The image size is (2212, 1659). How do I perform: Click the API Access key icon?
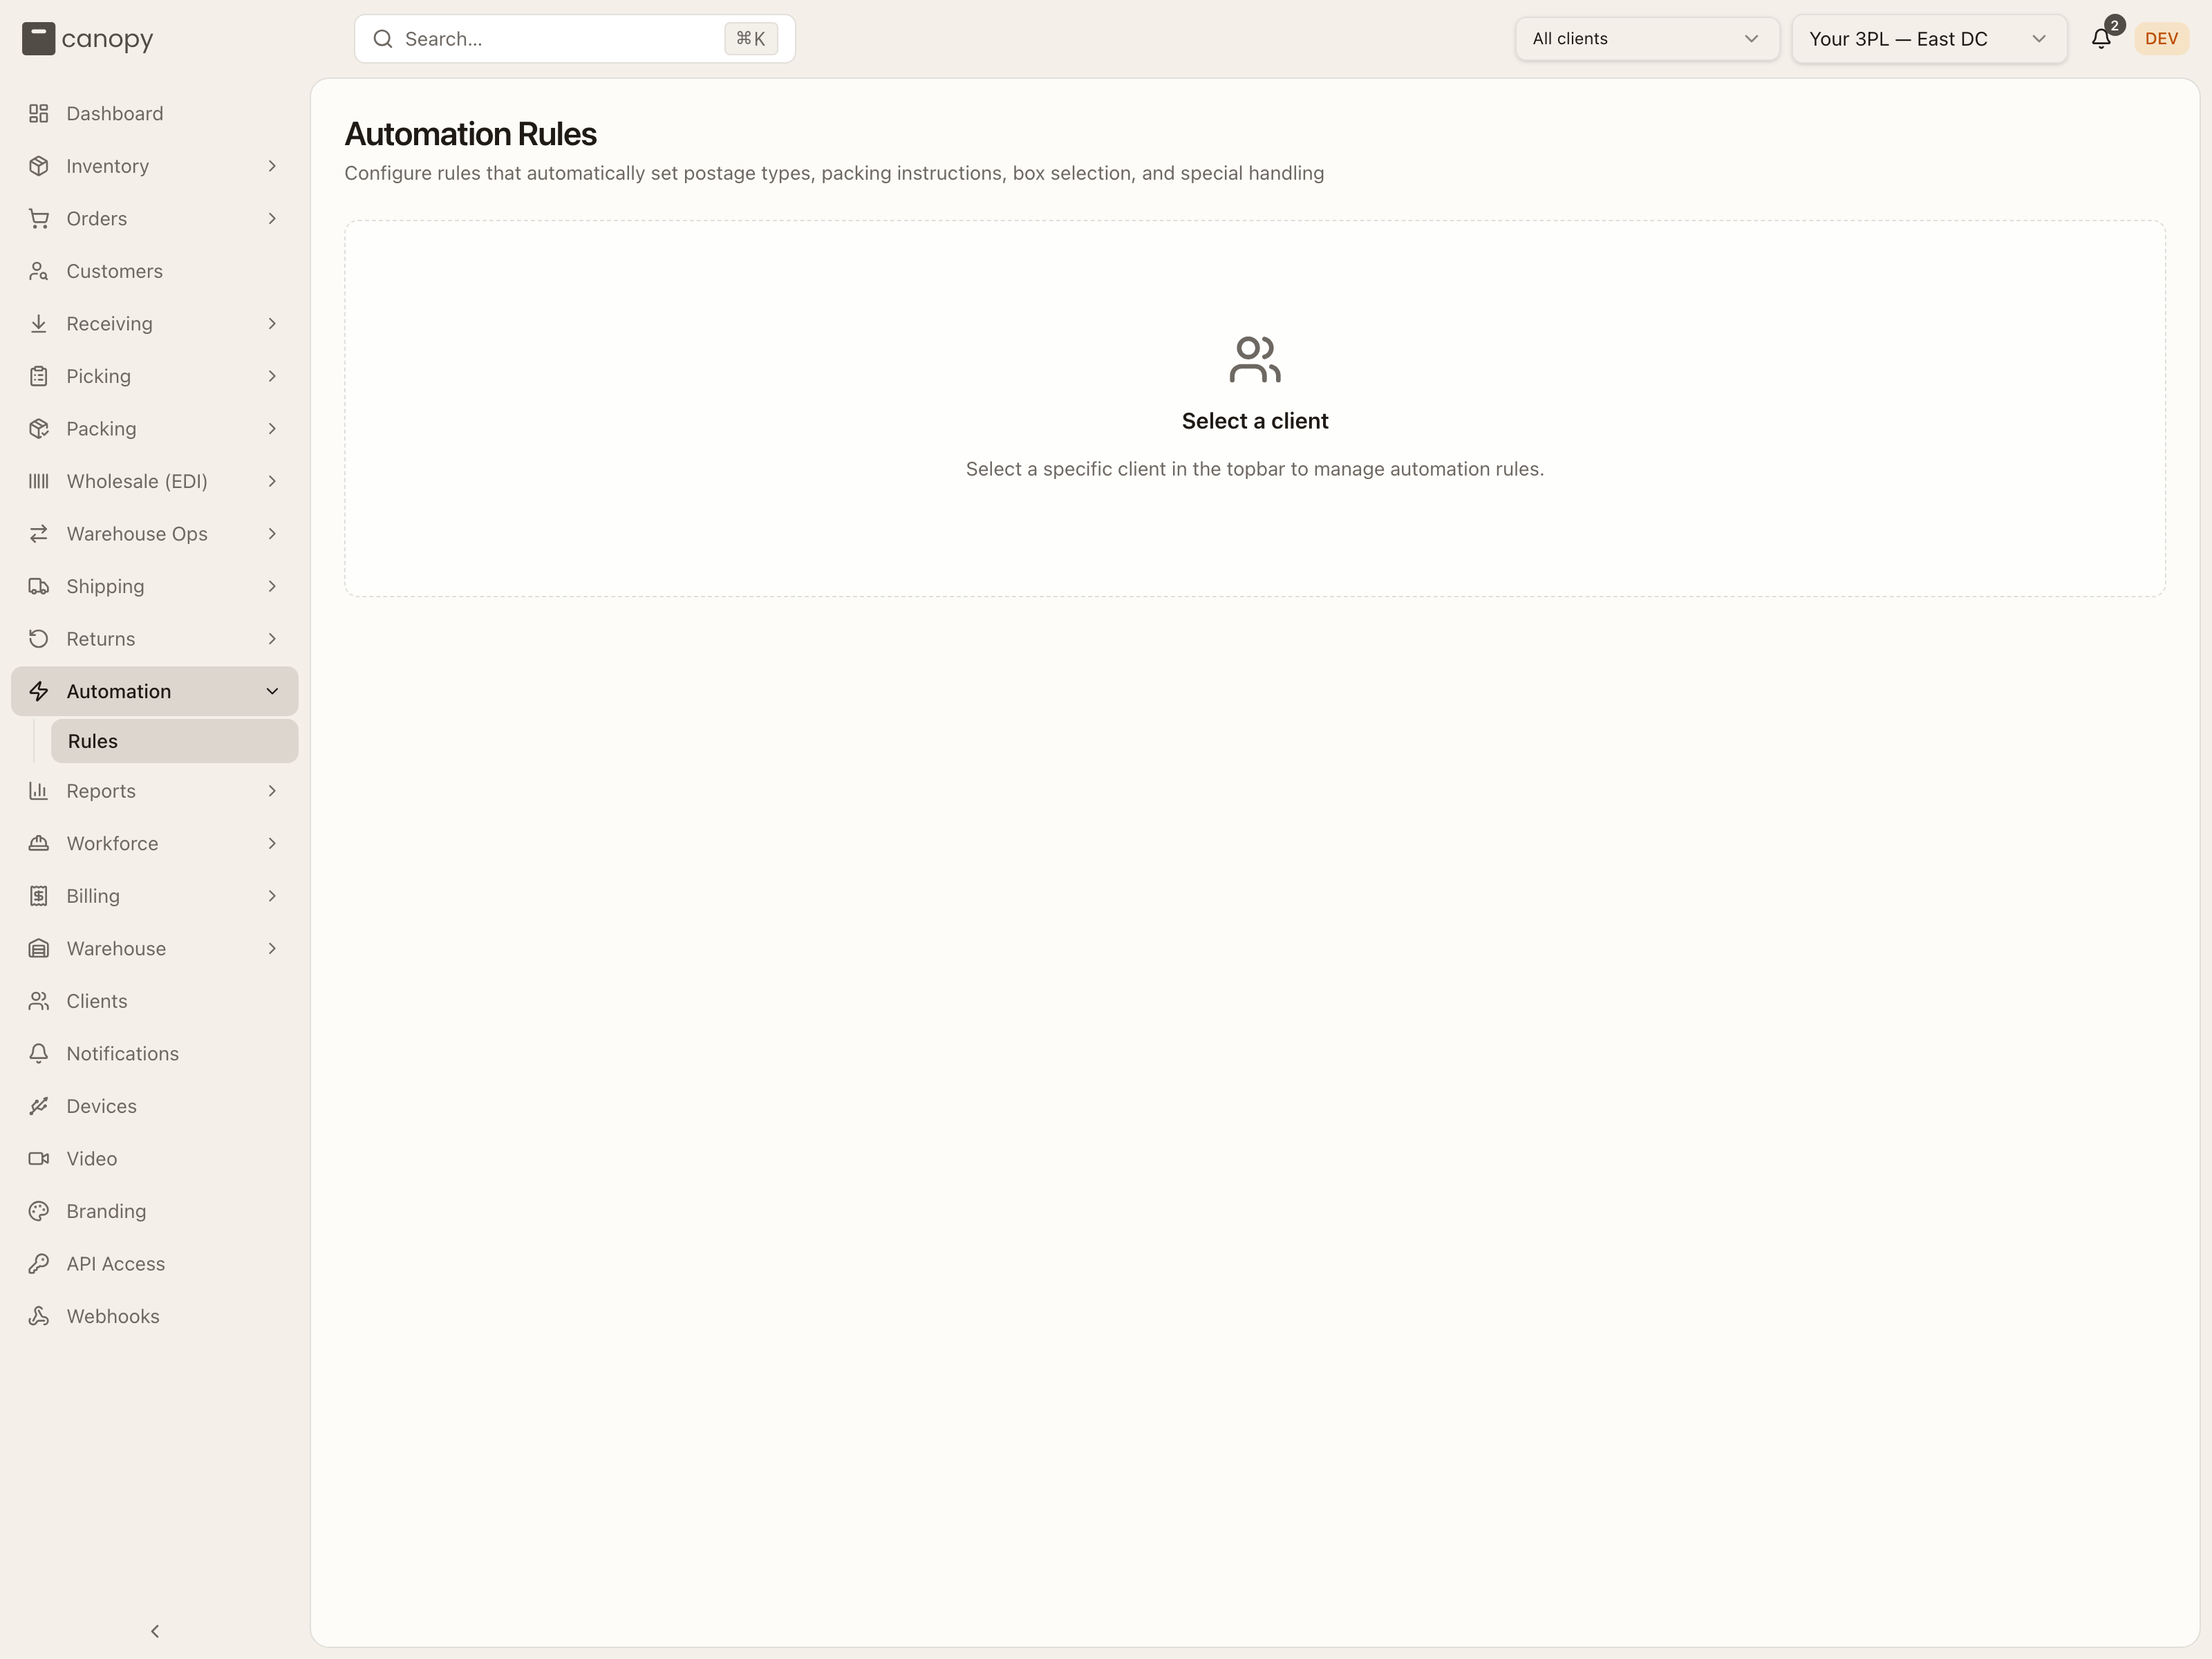tap(39, 1263)
